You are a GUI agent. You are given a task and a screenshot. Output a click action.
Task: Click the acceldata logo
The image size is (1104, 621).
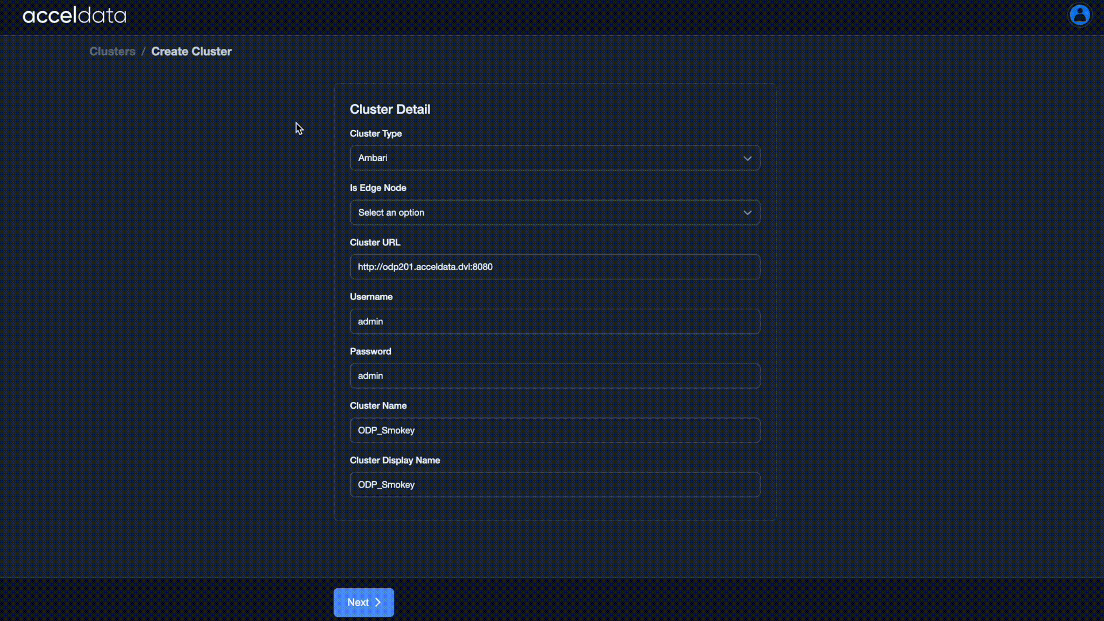click(x=74, y=16)
